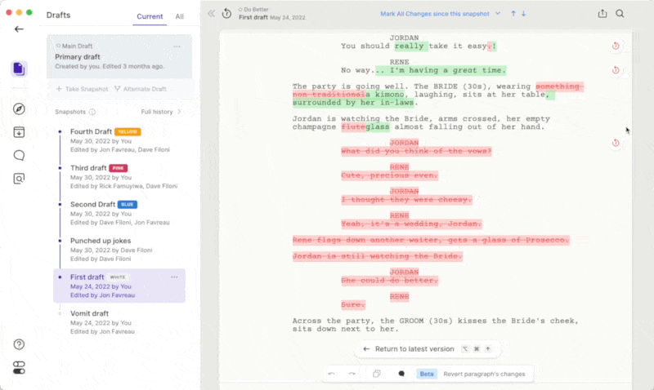The image size is (654, 390).
Task: Collapse the panel with double-chevron icon
Action: click(x=211, y=14)
